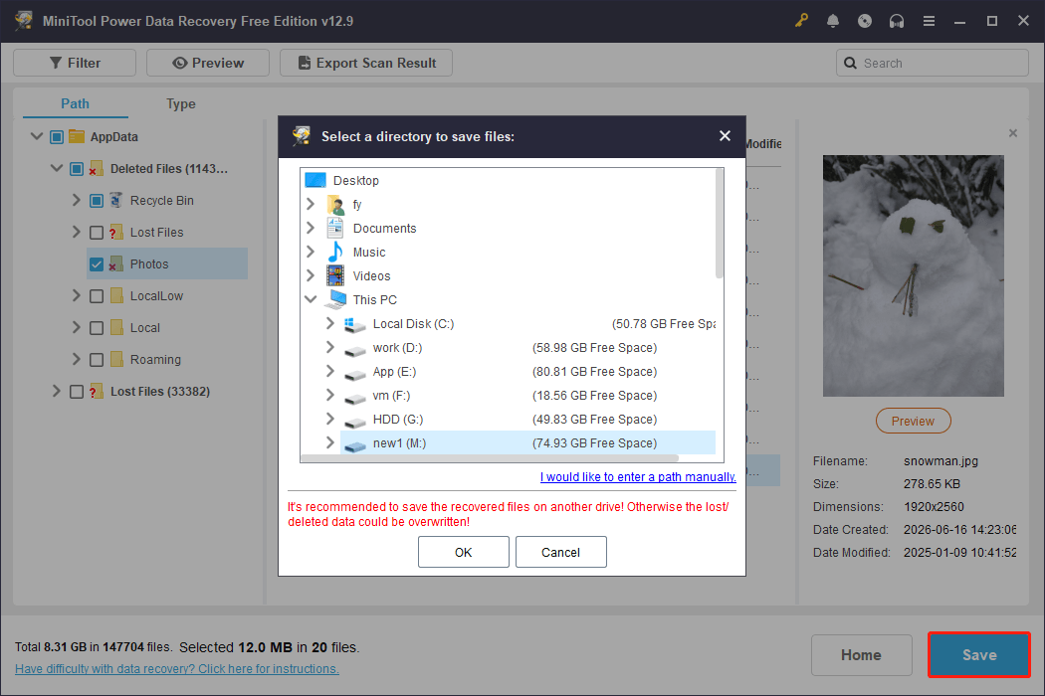The image size is (1045, 696).
Task: Expand the Lost Files (33382) node
Action: (x=57, y=391)
